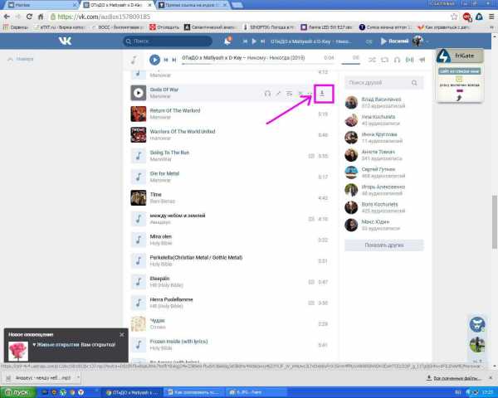Switch to the third browser tab
This screenshot has height=398, width=498.
[x=193, y=5]
